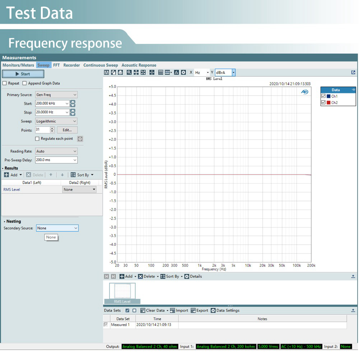Click the Edit... points button
The width and height of the screenshot is (359, 352).
coord(67,130)
